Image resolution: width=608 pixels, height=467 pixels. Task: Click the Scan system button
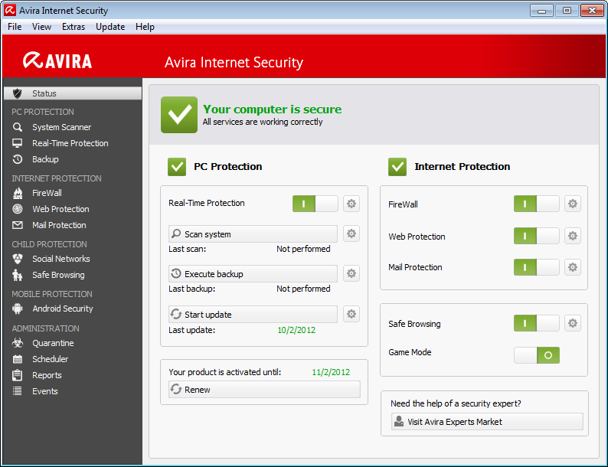[253, 233]
